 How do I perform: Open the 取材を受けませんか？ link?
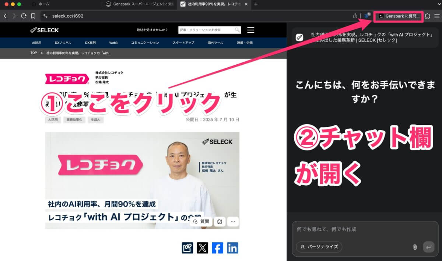152,30
